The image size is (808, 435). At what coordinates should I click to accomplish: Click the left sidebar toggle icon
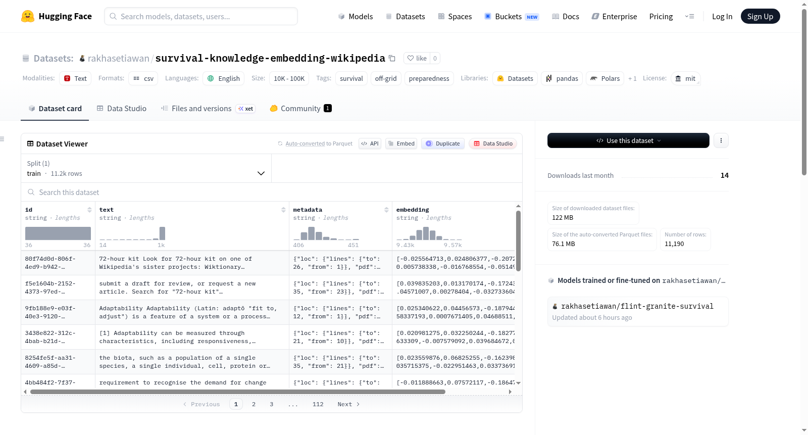(2, 139)
